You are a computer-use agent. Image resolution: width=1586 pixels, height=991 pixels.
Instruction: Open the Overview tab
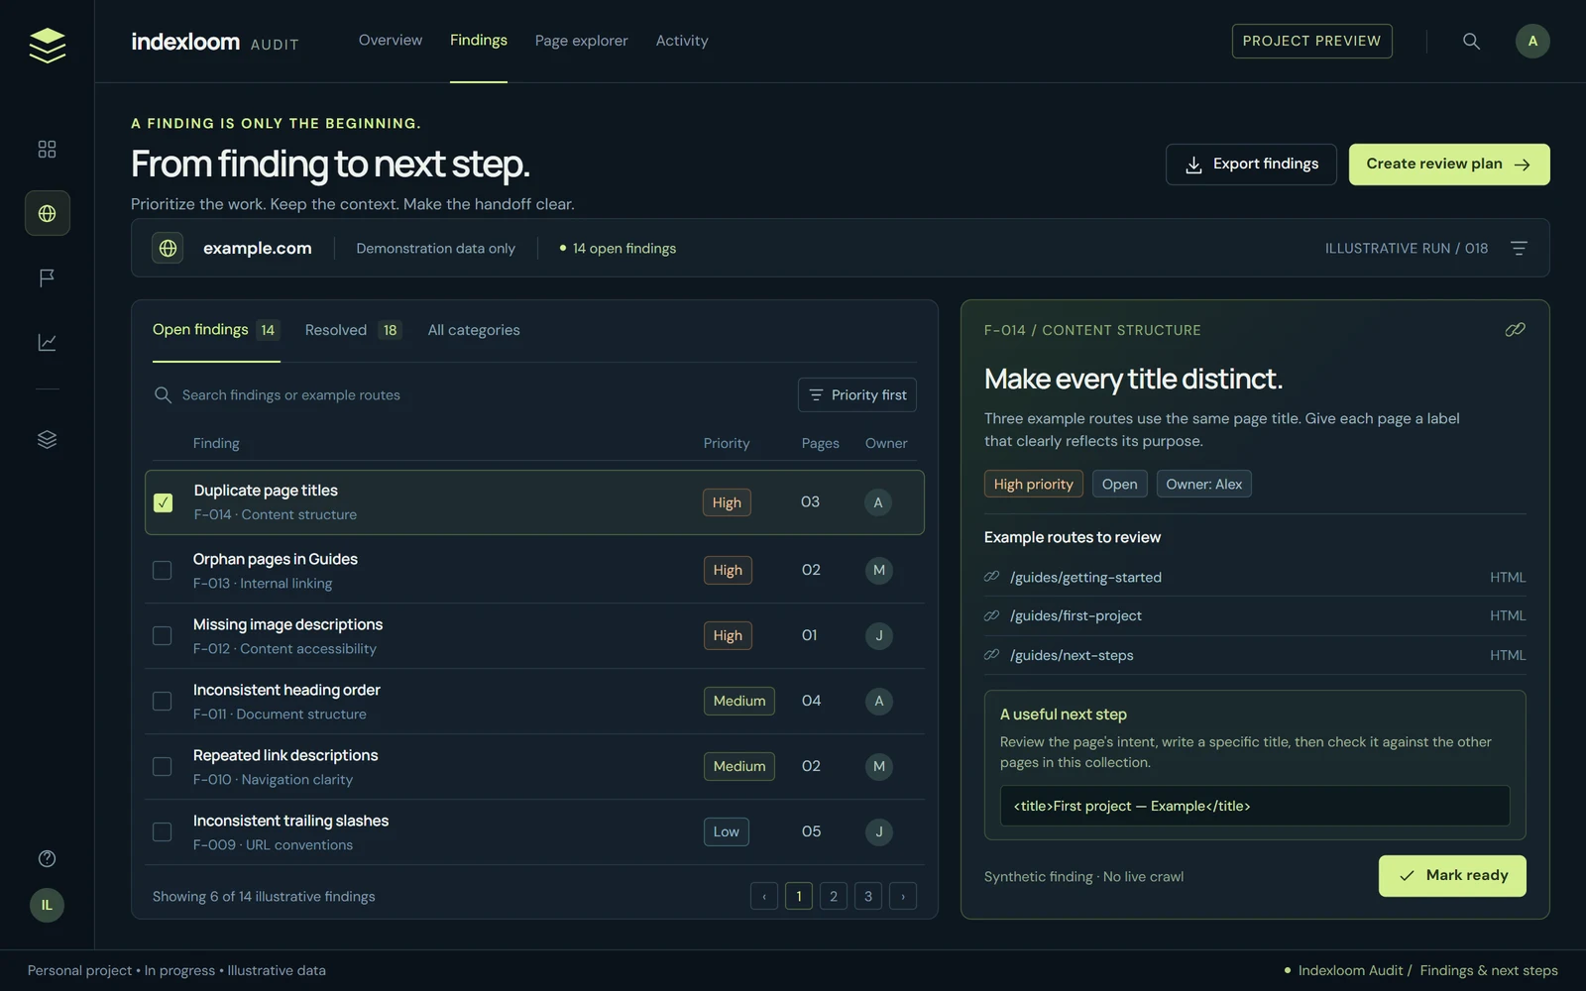(x=391, y=41)
